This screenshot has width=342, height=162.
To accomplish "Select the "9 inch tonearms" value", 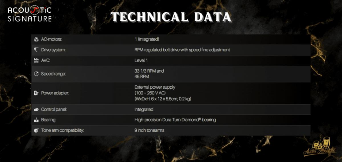I will click(149, 130).
